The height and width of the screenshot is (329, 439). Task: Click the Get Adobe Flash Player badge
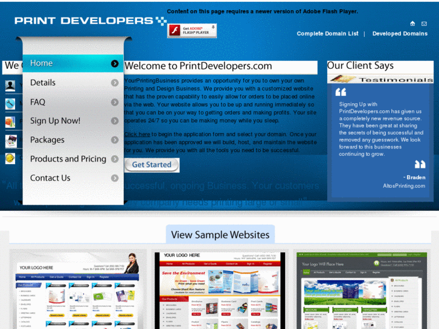coord(192,31)
